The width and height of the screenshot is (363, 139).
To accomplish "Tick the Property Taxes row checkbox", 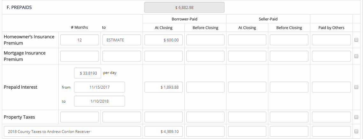I will click(356, 117).
